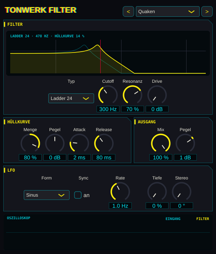The image size is (216, 254).
Task: Go to next preset with right arrow
Action: (x=207, y=11)
